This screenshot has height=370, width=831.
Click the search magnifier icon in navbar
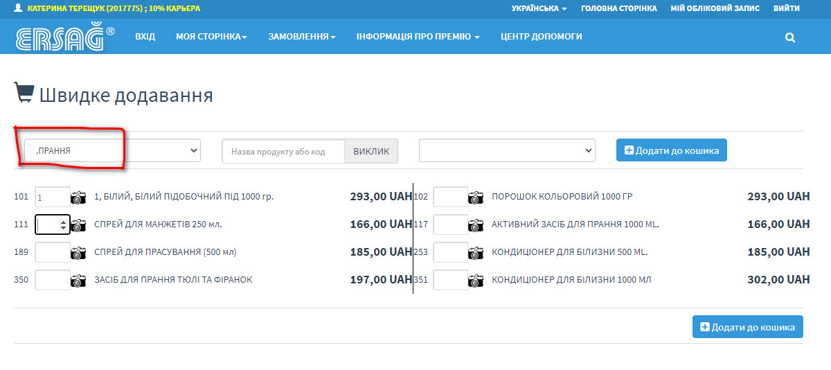pos(790,37)
